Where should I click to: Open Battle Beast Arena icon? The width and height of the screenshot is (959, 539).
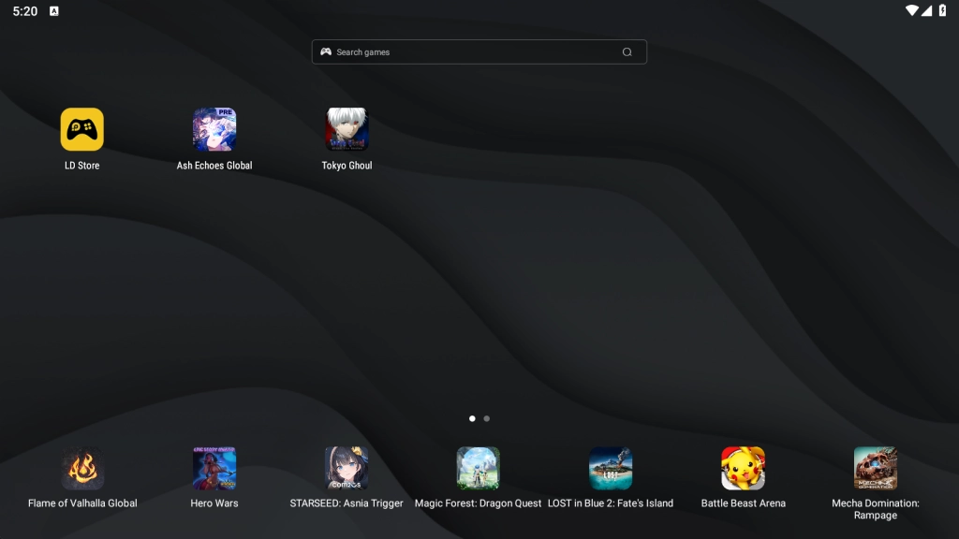(x=743, y=468)
